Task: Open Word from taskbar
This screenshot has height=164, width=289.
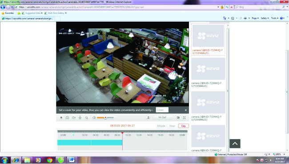Action: click(x=72, y=160)
